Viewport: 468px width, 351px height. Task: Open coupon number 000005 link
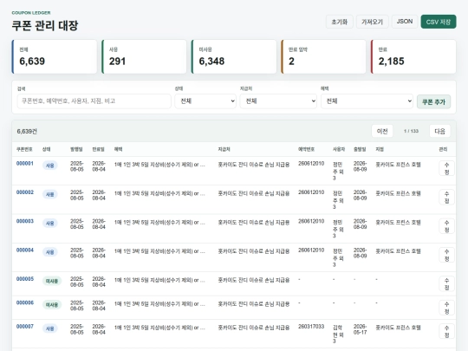[25, 279]
